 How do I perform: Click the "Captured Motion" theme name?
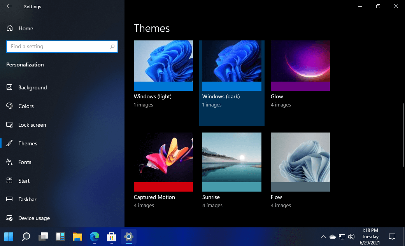click(154, 197)
